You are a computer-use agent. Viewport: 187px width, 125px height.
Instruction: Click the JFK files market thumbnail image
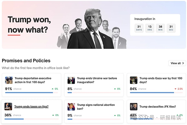(134, 107)
